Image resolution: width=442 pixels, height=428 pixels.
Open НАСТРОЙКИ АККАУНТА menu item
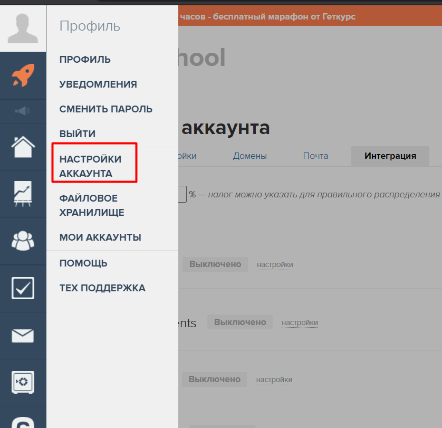(x=90, y=166)
